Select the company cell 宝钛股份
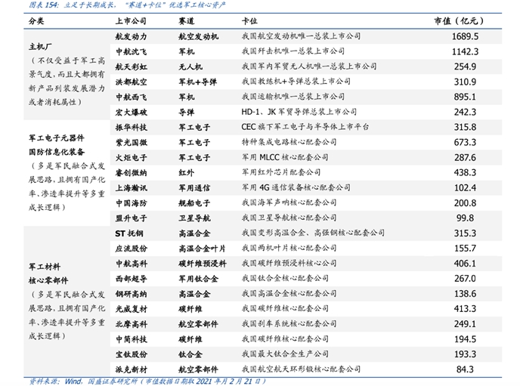520x386 pixels. (131, 354)
